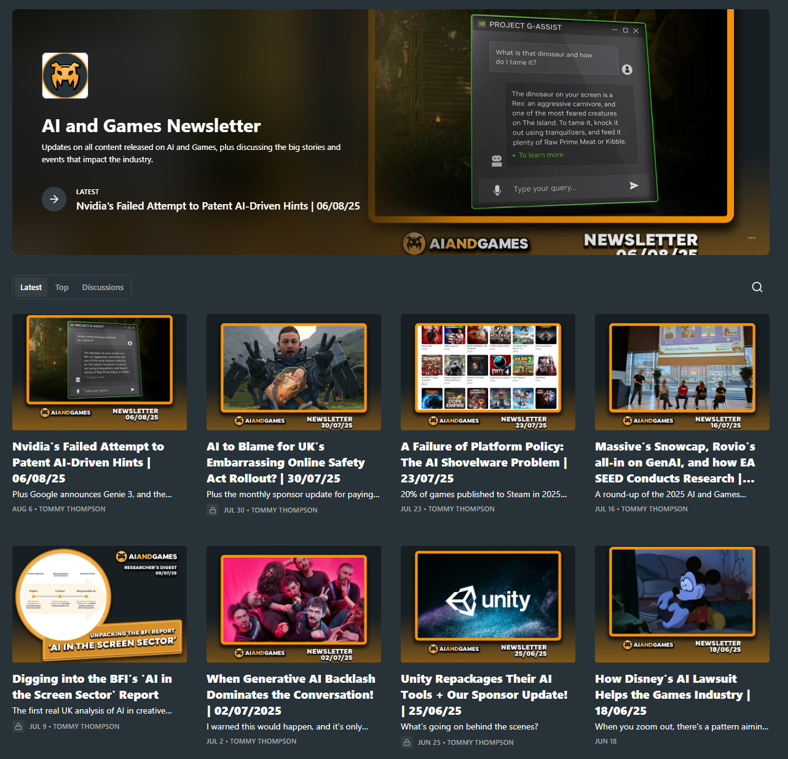788x759 pixels.
Task: Open 'A Failure of Platform Policy' post title
Action: pyautogui.click(x=484, y=462)
